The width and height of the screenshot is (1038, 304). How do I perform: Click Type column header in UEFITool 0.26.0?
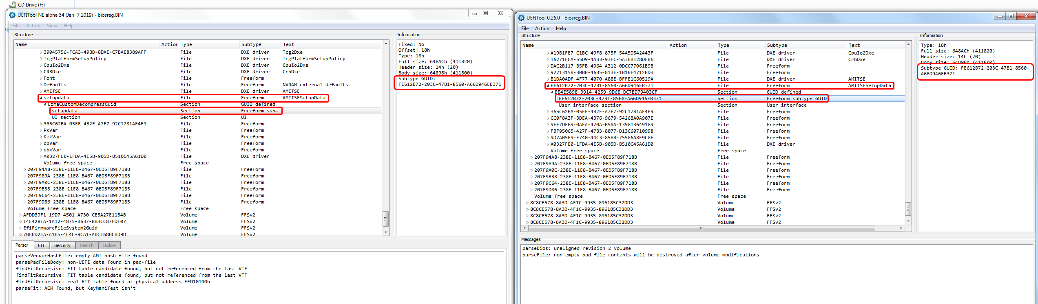click(x=741, y=45)
